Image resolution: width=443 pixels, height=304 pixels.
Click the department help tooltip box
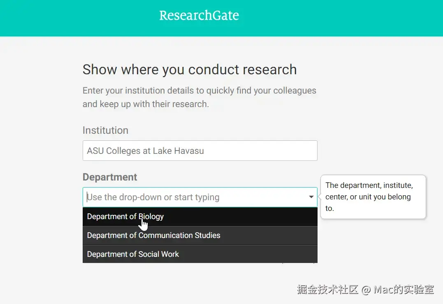(373, 197)
